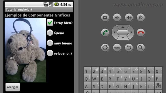Tap the E key on the keyboard
Image resolution: width=166 pixels, height=93 pixels.
coord(103,78)
